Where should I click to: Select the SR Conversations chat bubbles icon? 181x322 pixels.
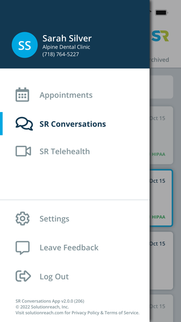[x=24, y=124]
